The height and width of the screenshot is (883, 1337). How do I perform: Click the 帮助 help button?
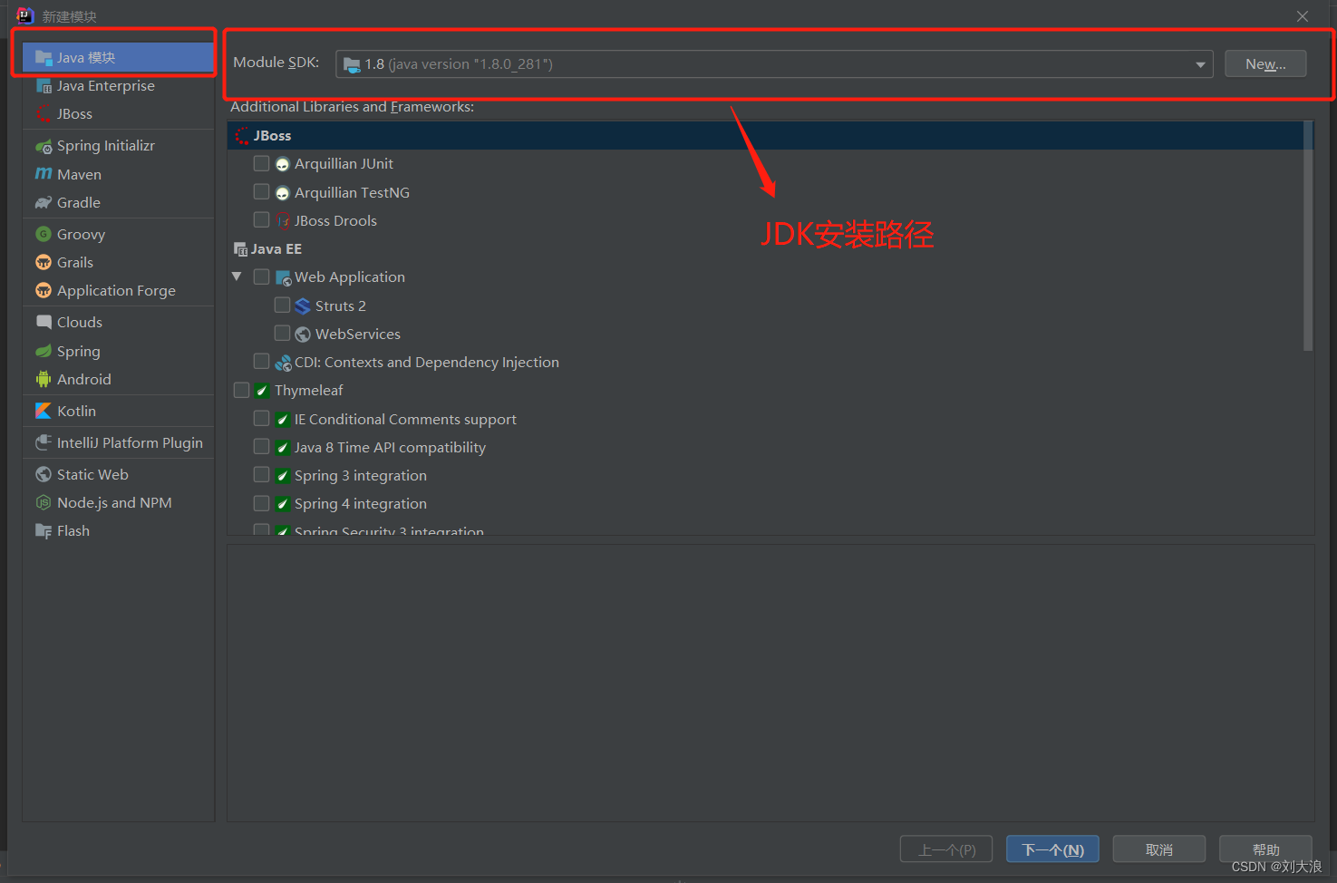[x=1265, y=849]
